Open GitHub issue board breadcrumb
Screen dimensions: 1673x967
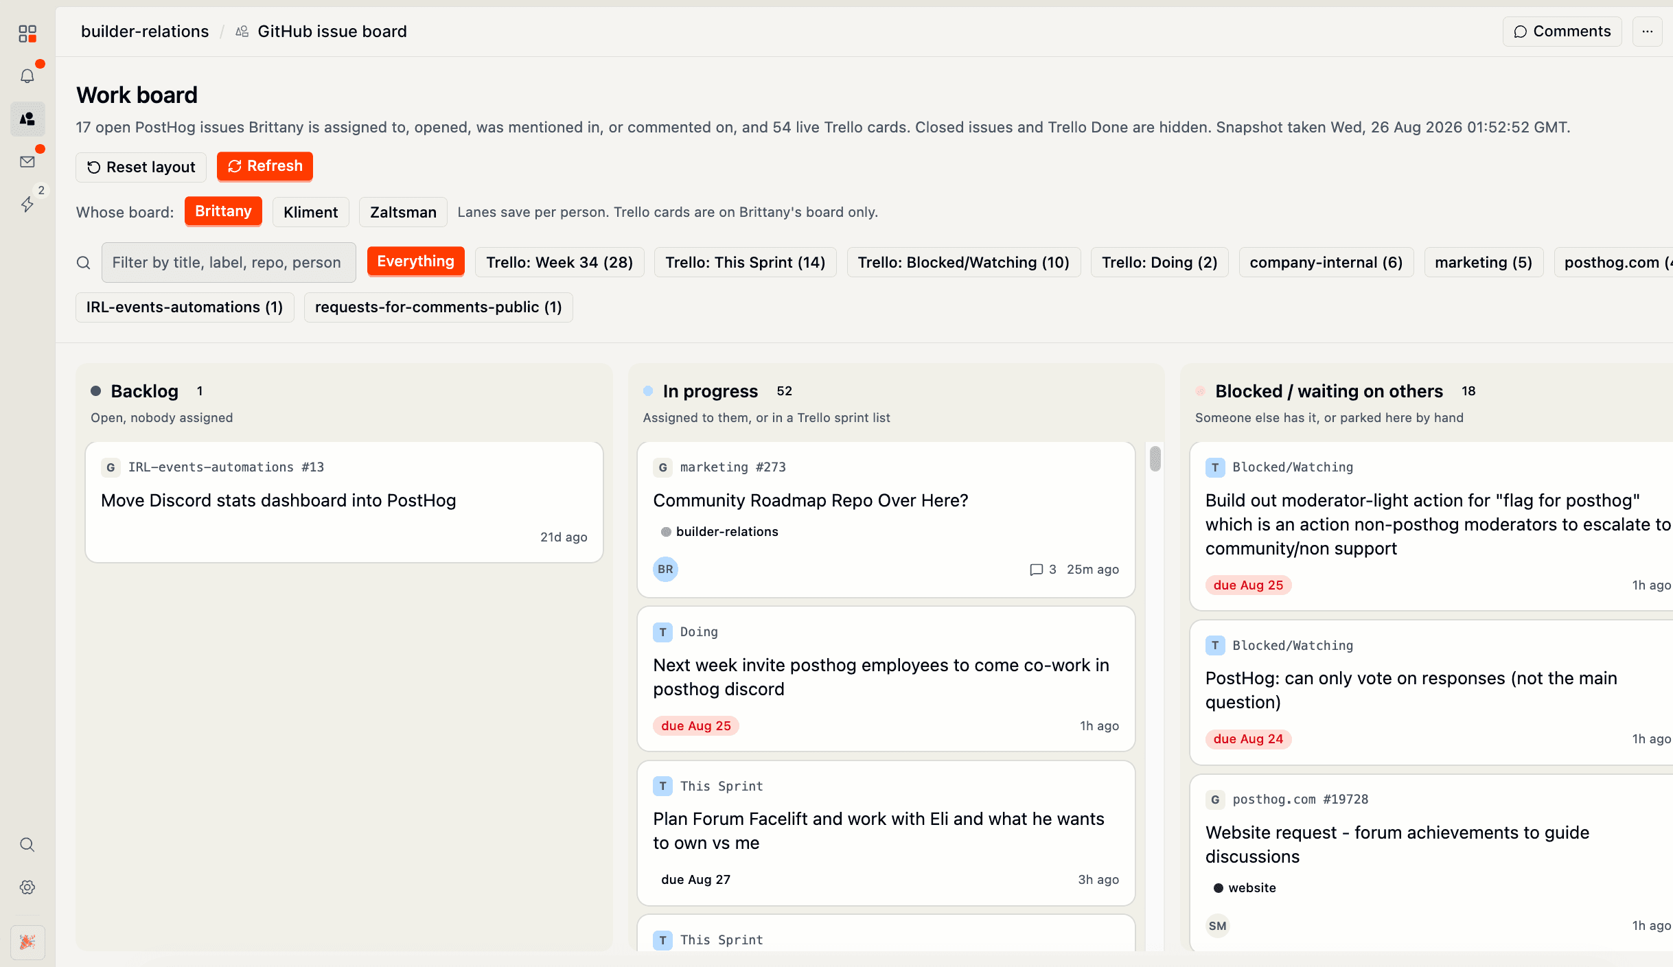[x=332, y=32]
